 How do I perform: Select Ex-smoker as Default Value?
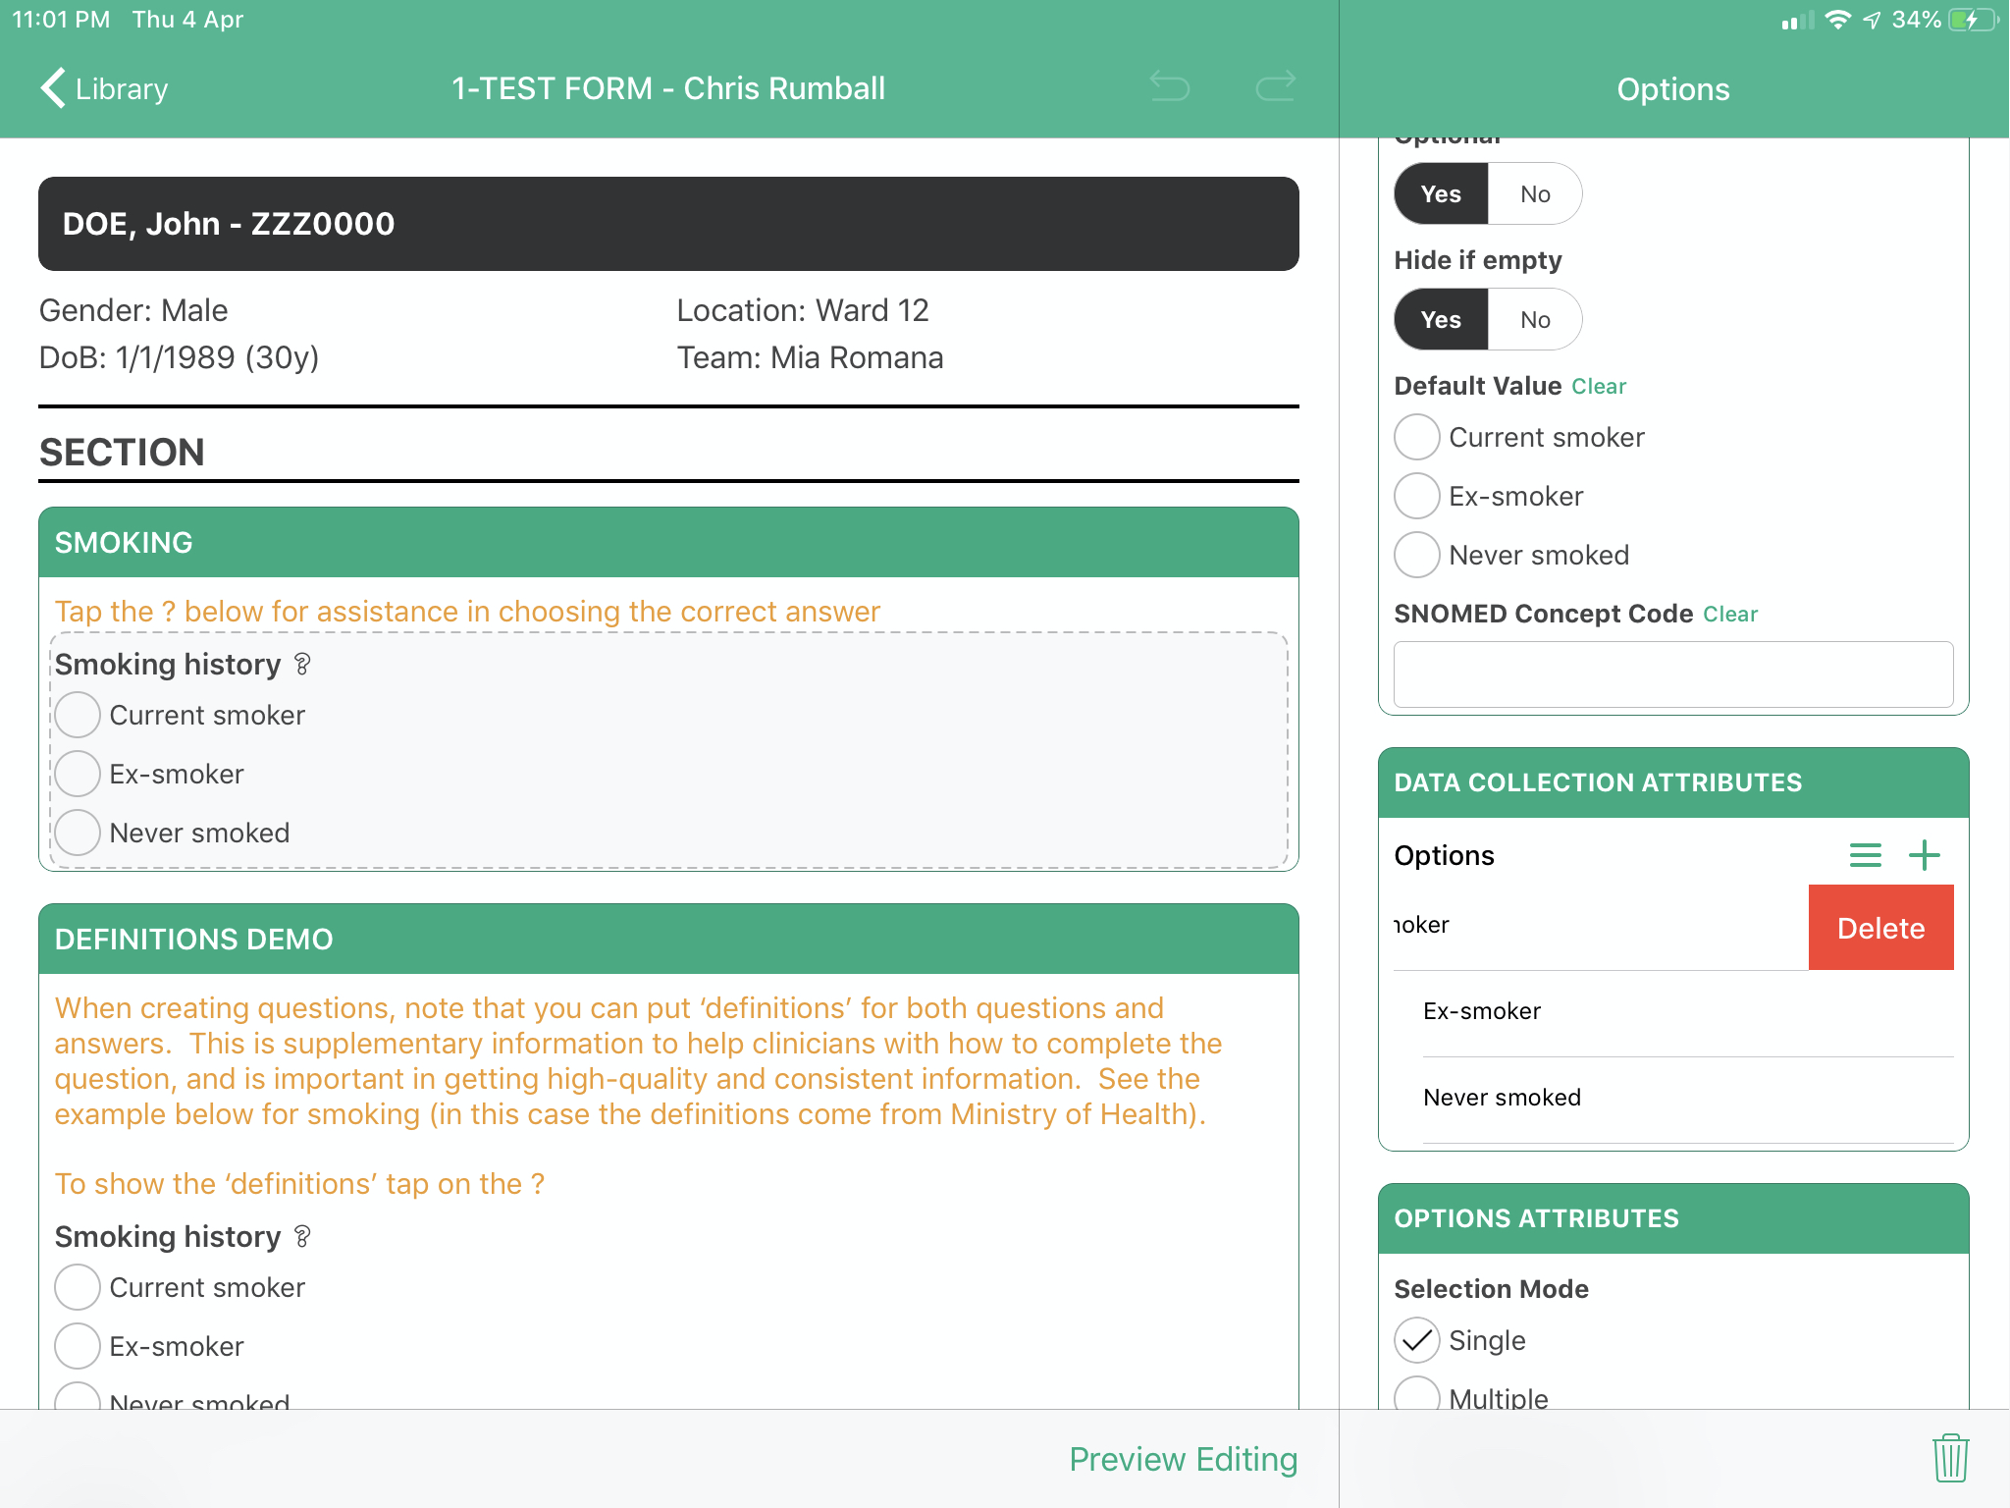[x=1417, y=496]
